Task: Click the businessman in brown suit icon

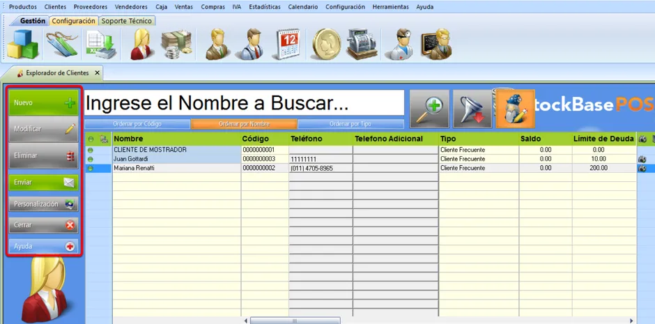Action: click(217, 45)
